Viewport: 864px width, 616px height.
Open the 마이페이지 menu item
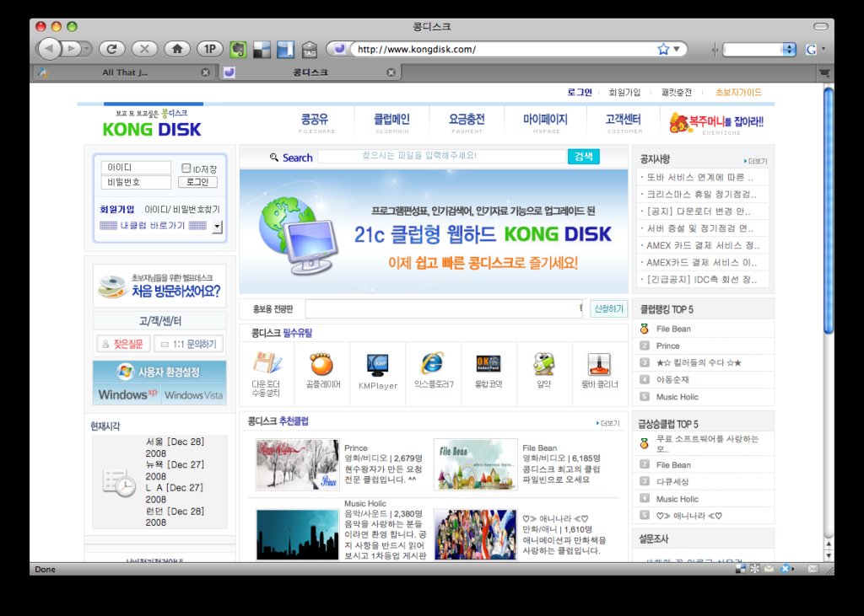[546, 122]
